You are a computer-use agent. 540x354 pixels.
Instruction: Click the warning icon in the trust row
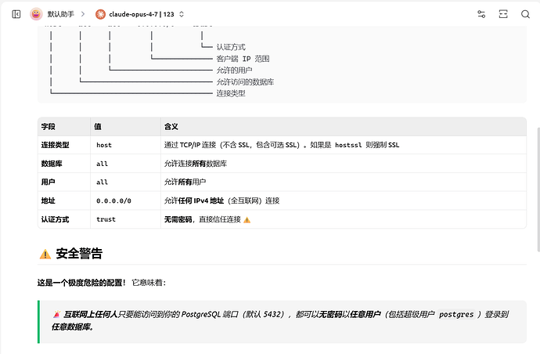coord(247,220)
